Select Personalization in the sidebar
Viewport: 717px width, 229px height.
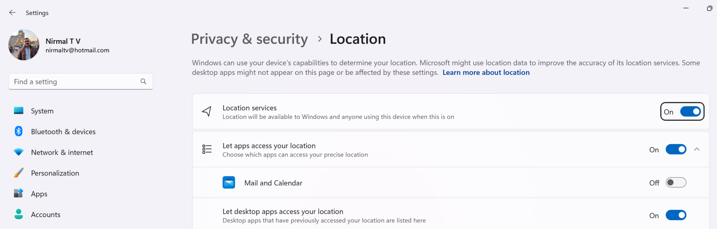(x=55, y=173)
